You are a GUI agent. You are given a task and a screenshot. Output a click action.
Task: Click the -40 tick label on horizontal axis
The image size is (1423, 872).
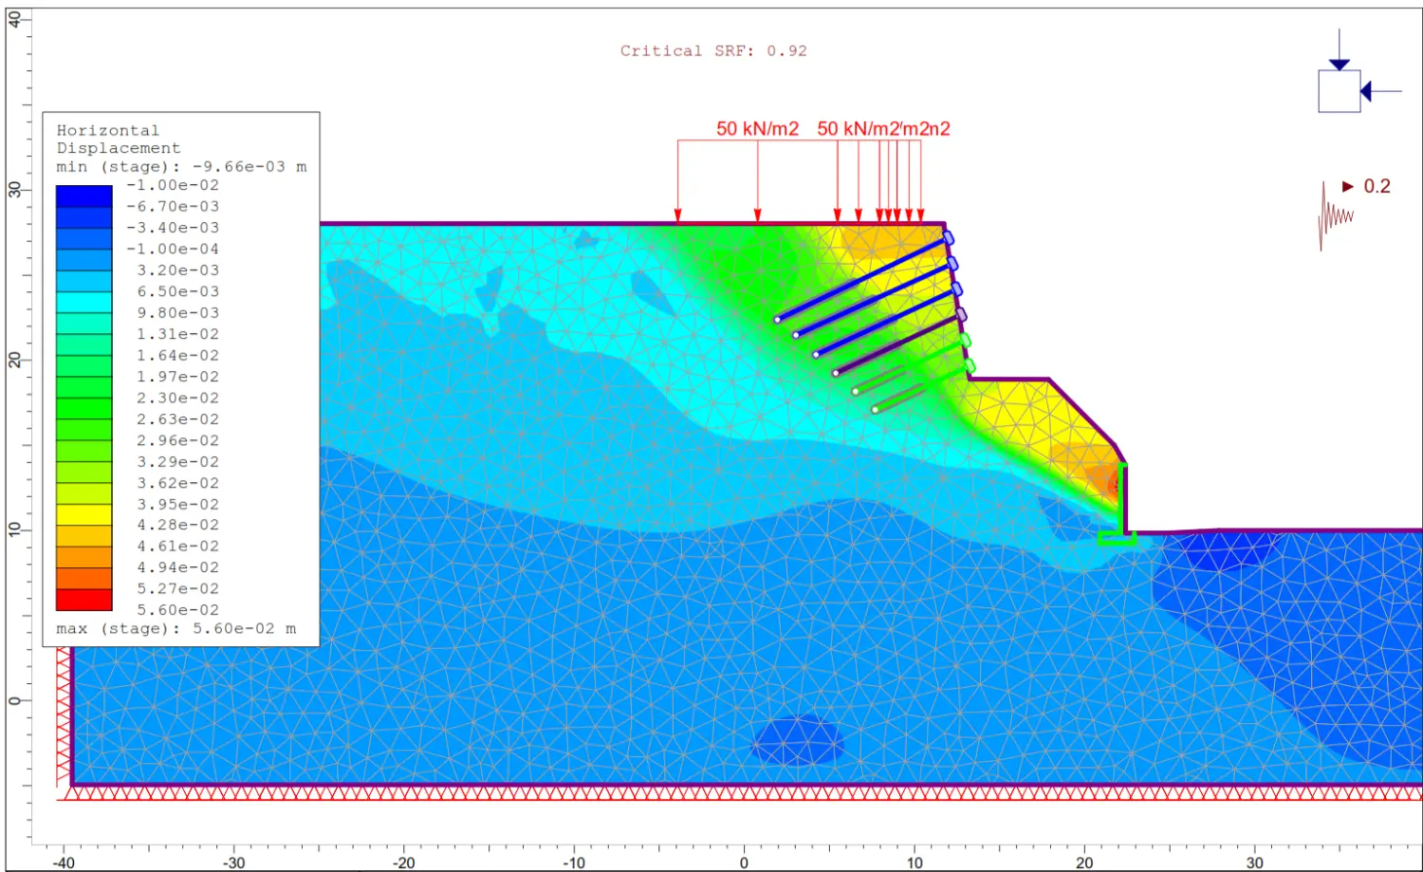tap(64, 863)
